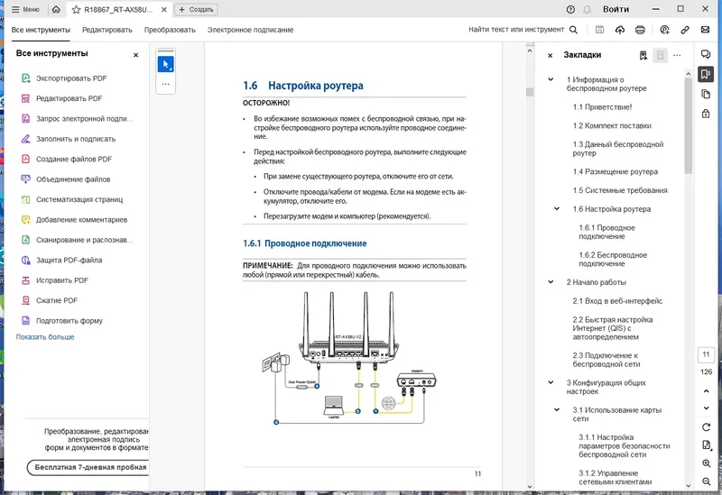Toggle the bookmarks panel icon

(706, 74)
